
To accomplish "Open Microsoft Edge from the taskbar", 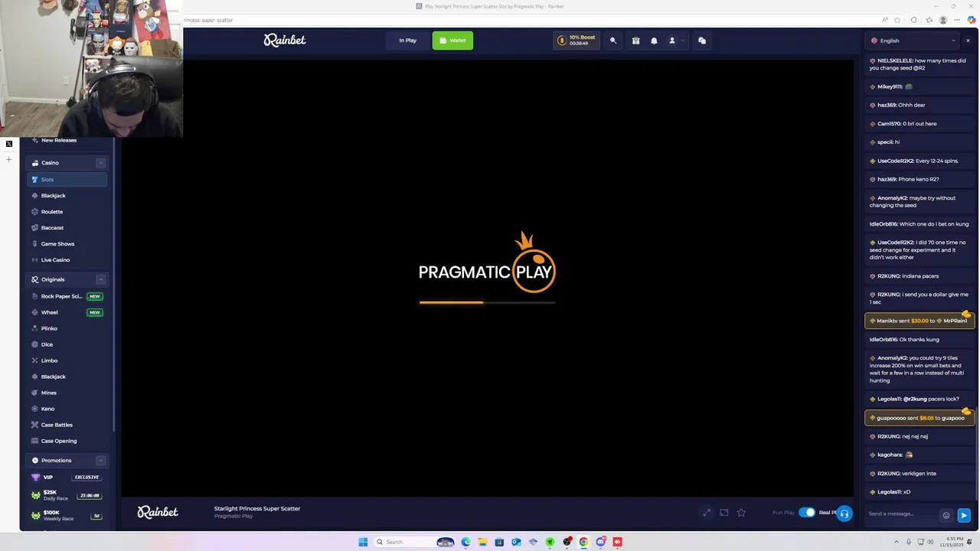I will pyautogui.click(x=465, y=542).
